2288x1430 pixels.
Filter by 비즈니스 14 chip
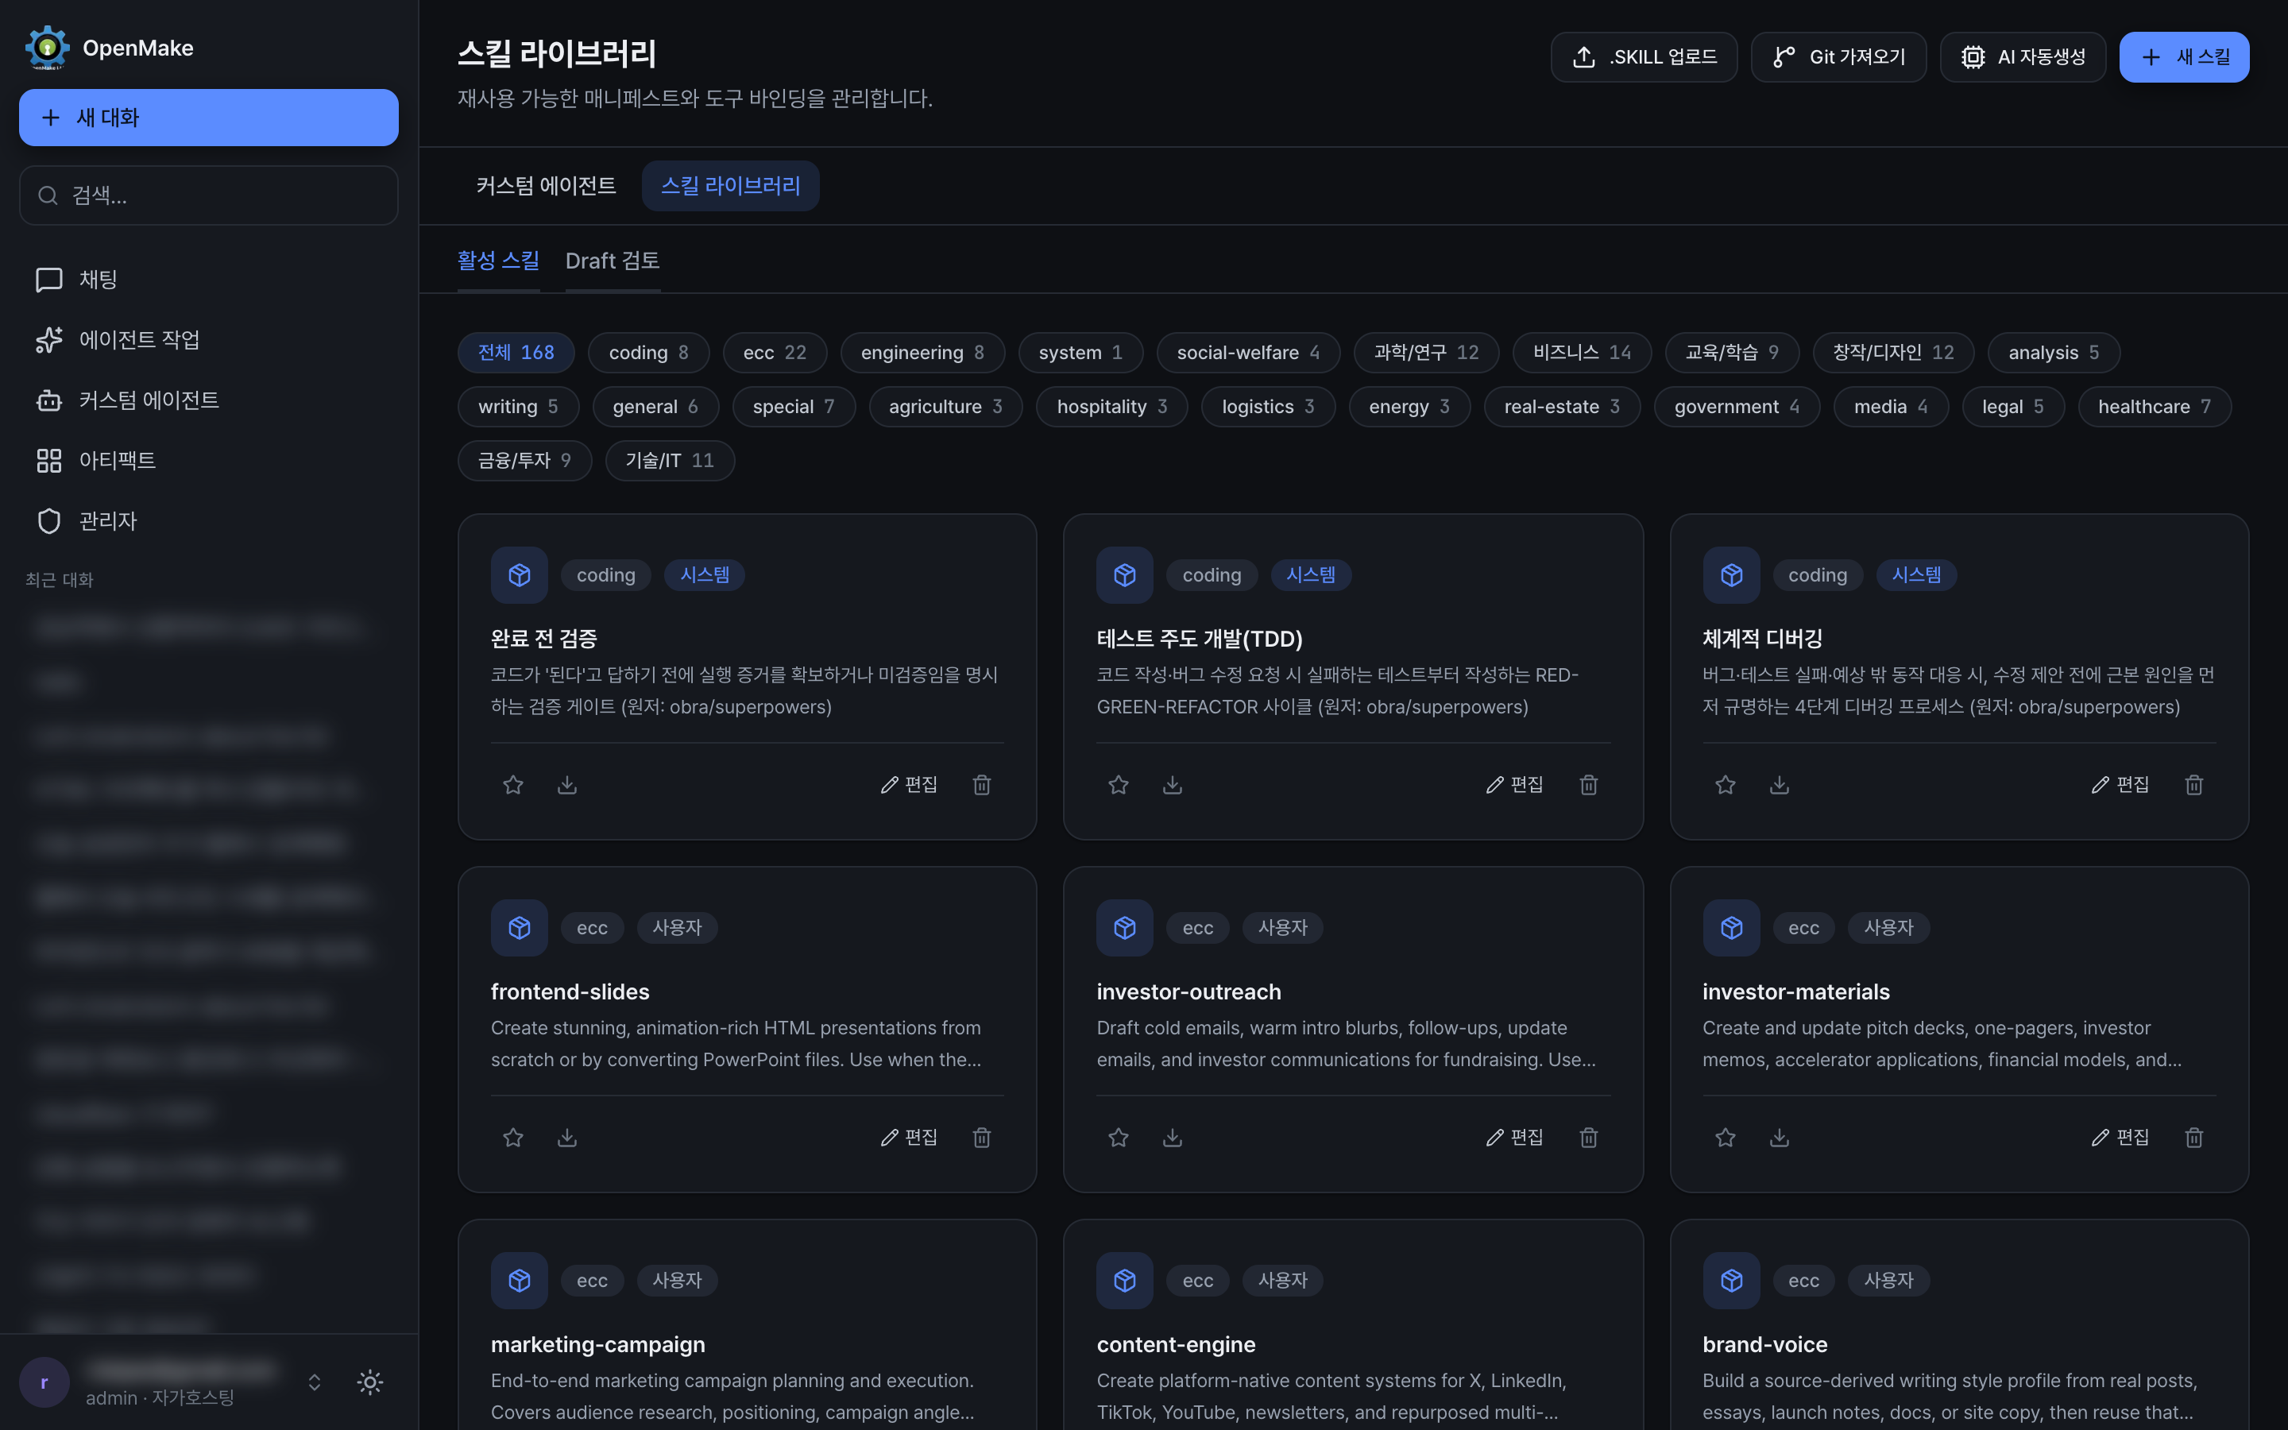[1582, 352]
